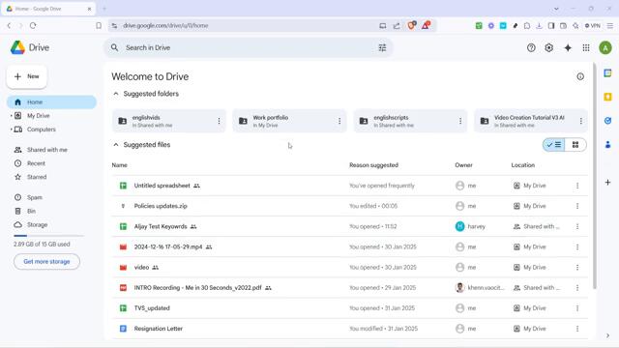Open the Calendar side panel icon
619x348 pixels.
pyautogui.click(x=608, y=73)
